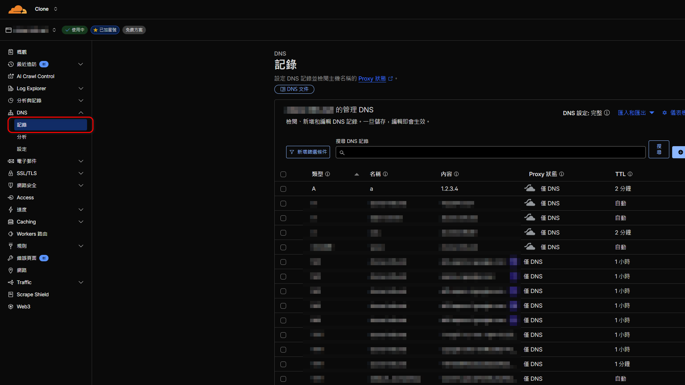This screenshot has width=685, height=385.
Task: Open Workers 路由 from the sidebar
Action: (x=32, y=233)
